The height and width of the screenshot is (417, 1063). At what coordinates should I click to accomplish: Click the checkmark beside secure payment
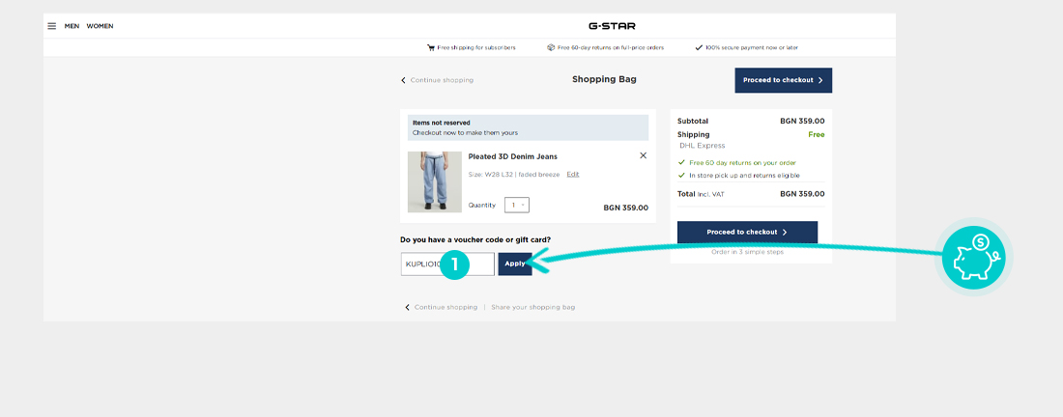pos(699,47)
